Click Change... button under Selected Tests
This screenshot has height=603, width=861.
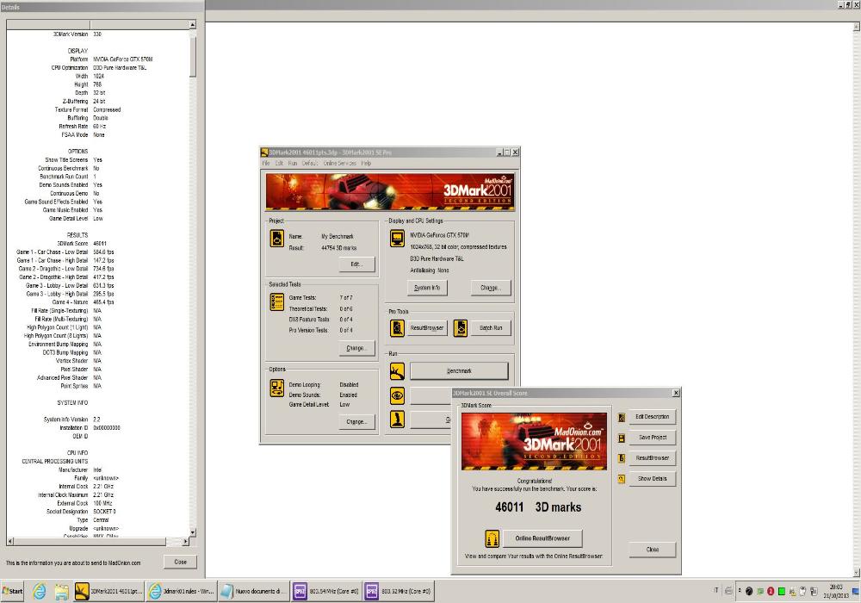[357, 348]
